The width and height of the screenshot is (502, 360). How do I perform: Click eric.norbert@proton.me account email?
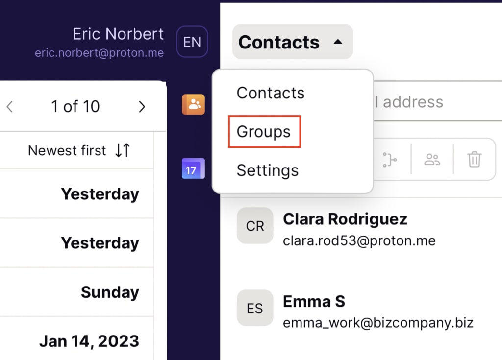coord(99,53)
